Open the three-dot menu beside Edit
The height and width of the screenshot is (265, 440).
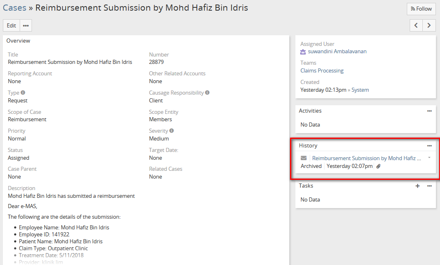point(26,25)
